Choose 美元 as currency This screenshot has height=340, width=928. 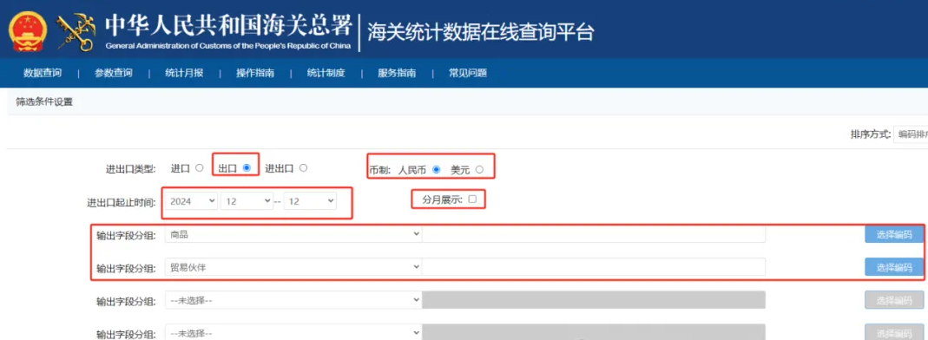click(479, 170)
